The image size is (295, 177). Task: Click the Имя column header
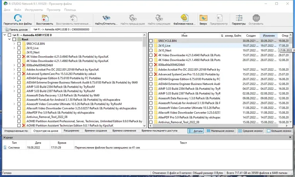[184, 35]
